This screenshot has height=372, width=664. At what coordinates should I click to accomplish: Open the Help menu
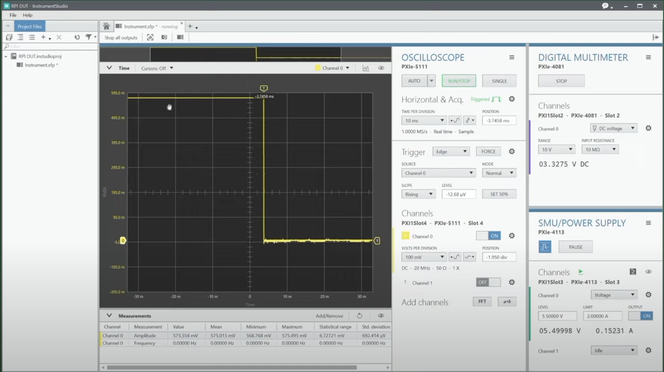pos(27,15)
